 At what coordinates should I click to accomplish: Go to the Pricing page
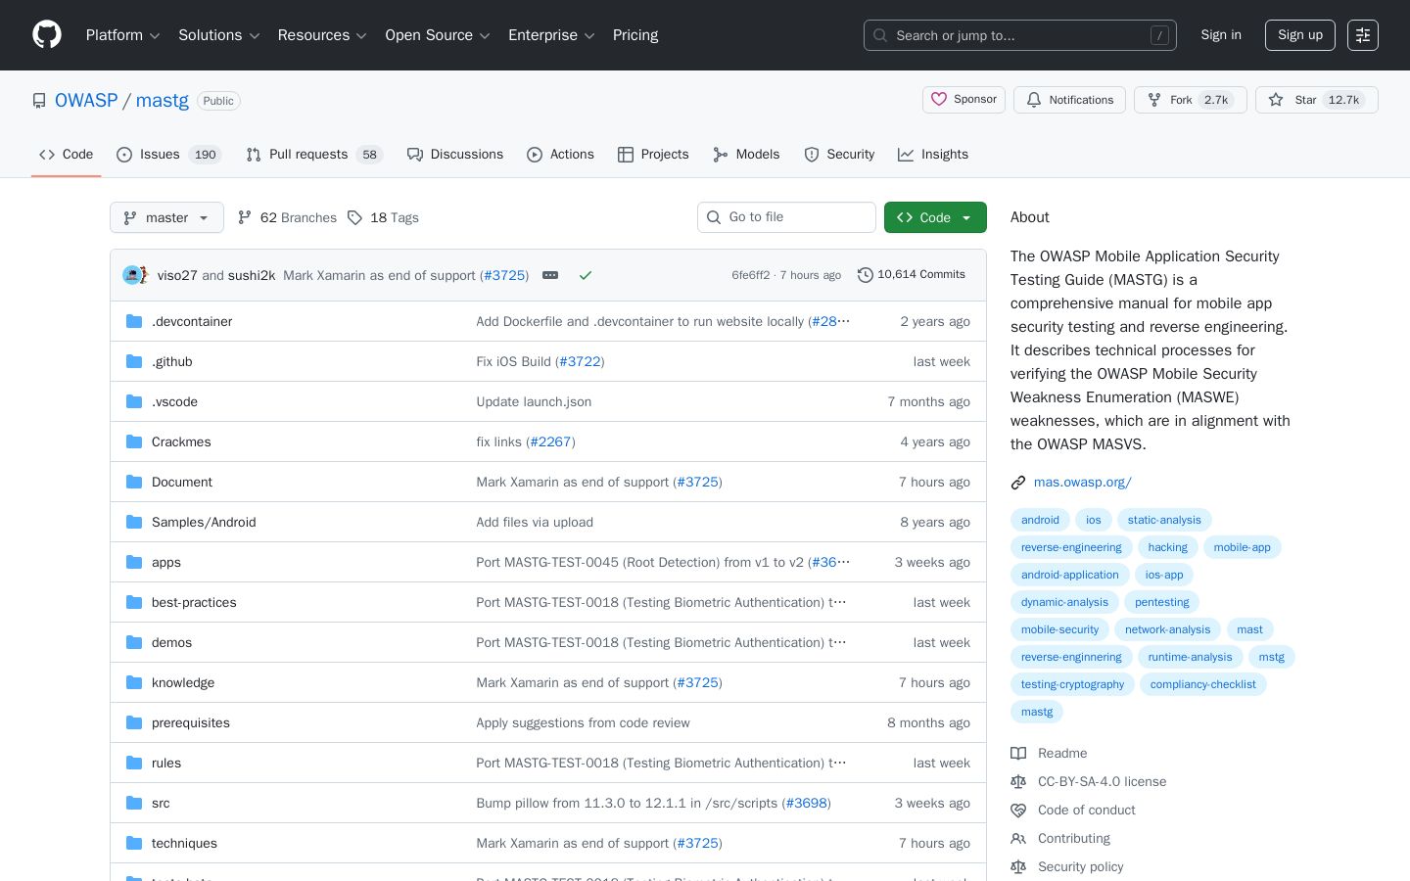point(635,35)
